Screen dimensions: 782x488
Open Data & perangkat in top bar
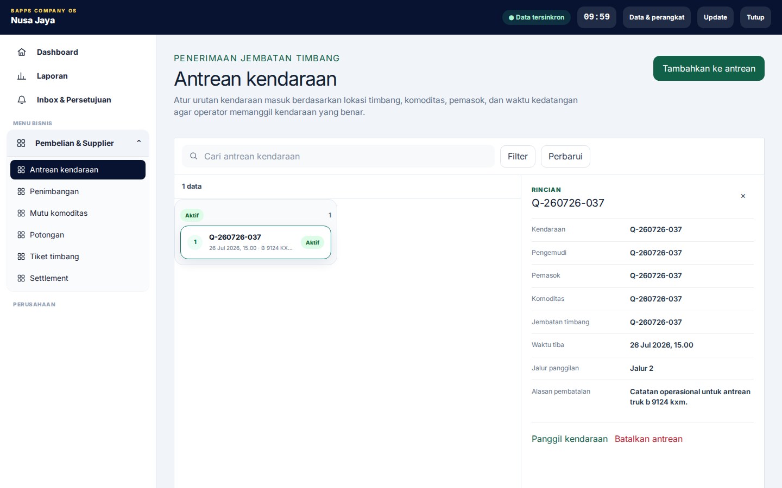pyautogui.click(x=657, y=17)
